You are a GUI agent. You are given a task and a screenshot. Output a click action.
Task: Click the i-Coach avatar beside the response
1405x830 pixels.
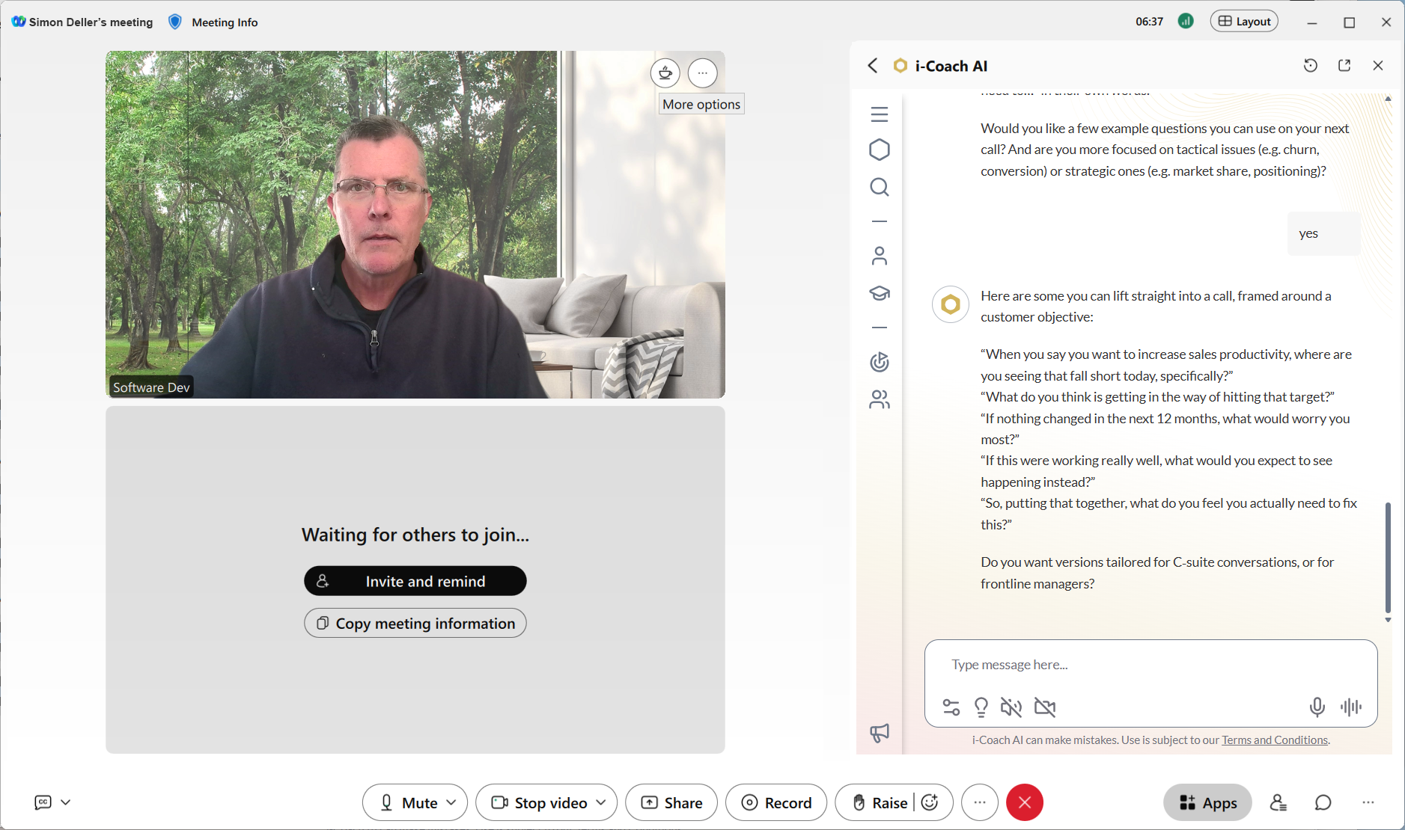click(951, 305)
